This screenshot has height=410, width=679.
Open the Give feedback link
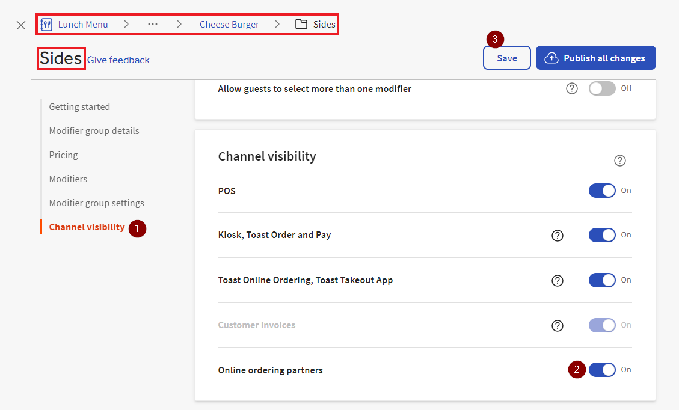[118, 60]
